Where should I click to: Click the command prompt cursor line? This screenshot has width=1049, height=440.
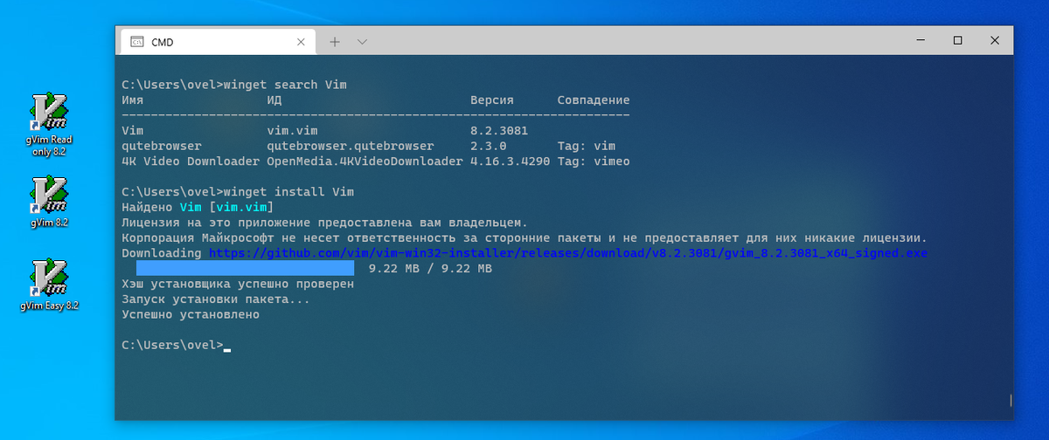[176, 345]
